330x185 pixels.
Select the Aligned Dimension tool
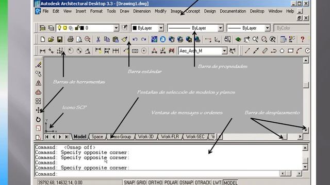[x=51, y=51]
